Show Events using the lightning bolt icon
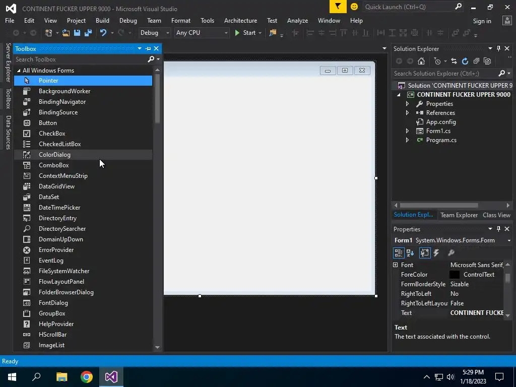This screenshot has height=387, width=516. tap(436, 253)
